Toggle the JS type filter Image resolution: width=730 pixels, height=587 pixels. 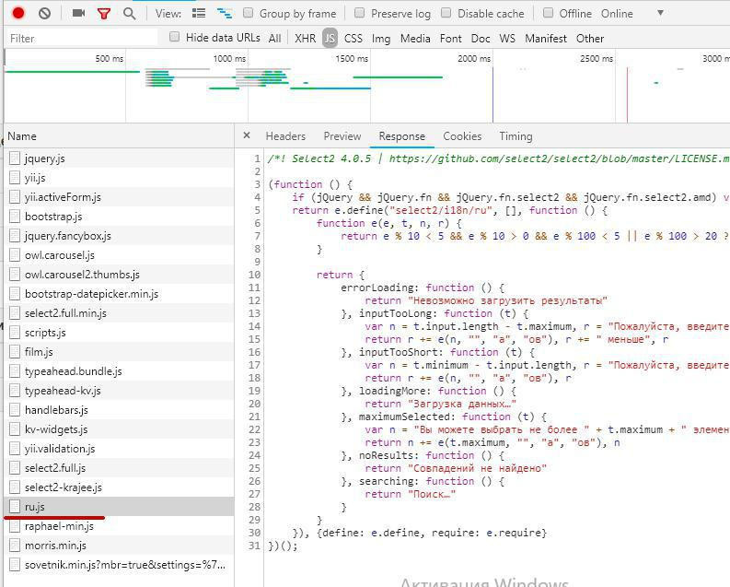coord(330,38)
